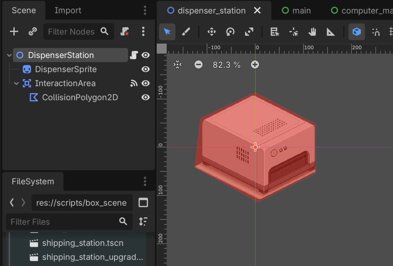Switch to the Scene tab
This screenshot has height=266, width=393.
[x=24, y=10]
